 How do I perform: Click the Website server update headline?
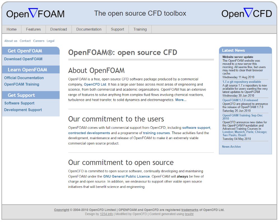(x=238, y=57)
